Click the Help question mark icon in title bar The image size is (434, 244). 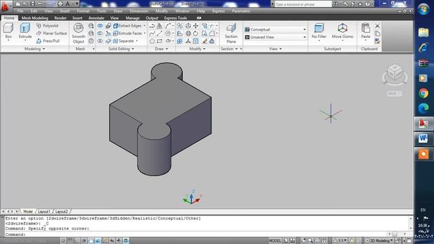click(x=368, y=4)
